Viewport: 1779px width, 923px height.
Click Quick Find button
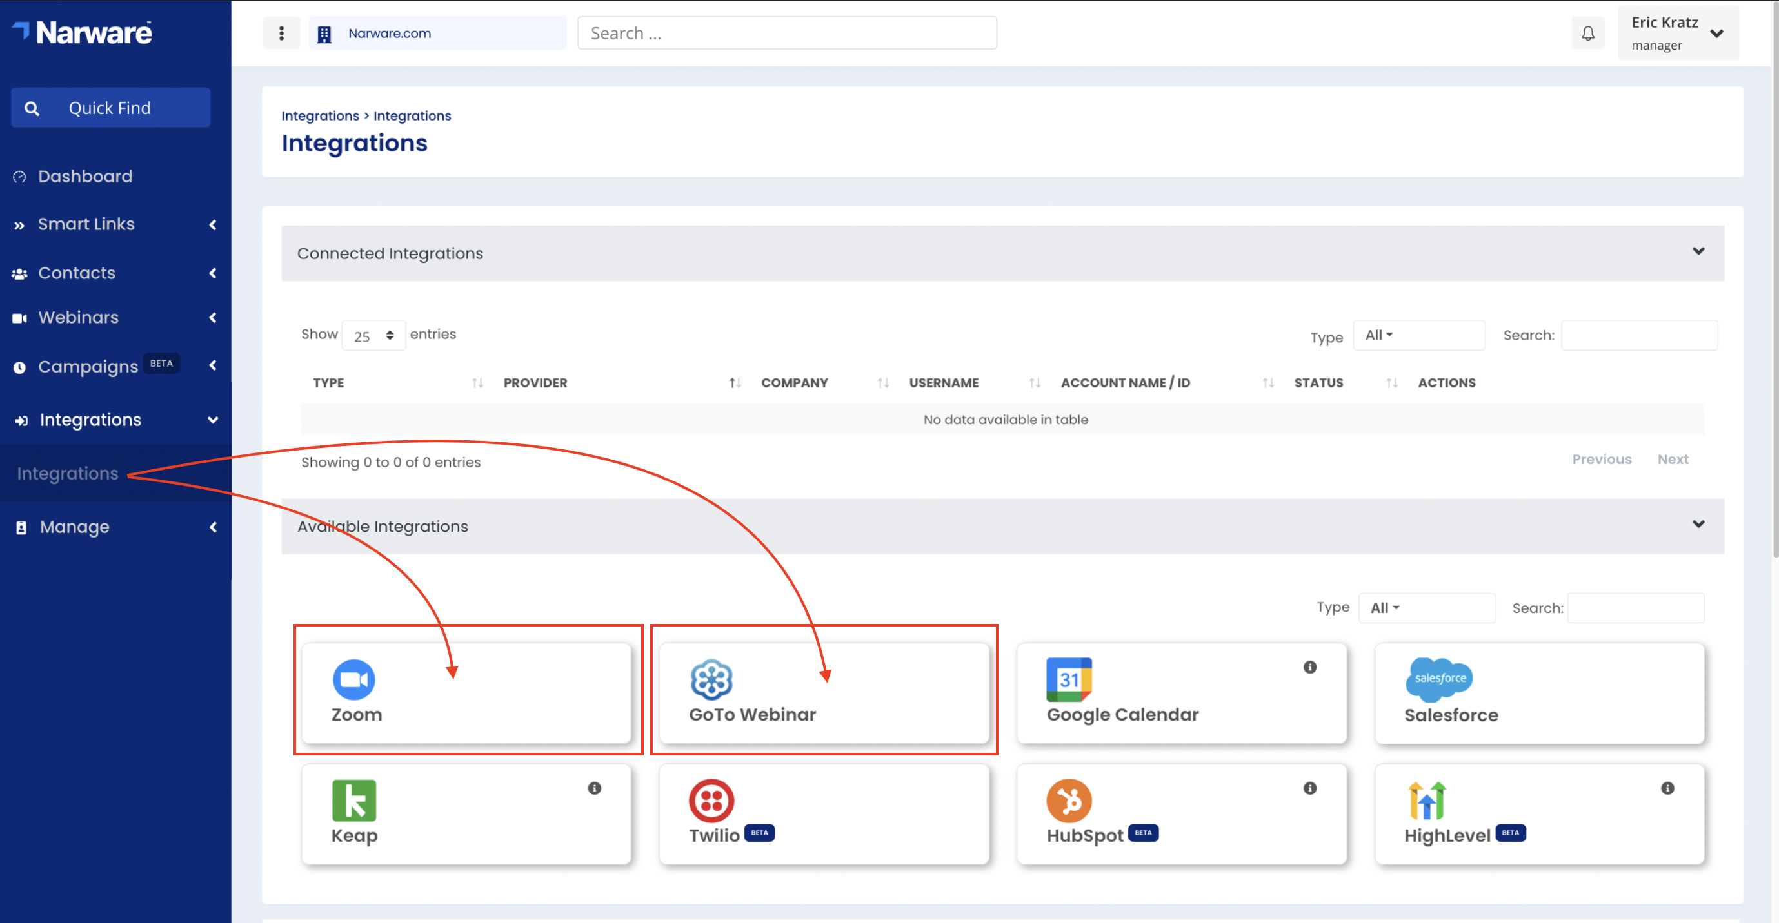tap(110, 108)
